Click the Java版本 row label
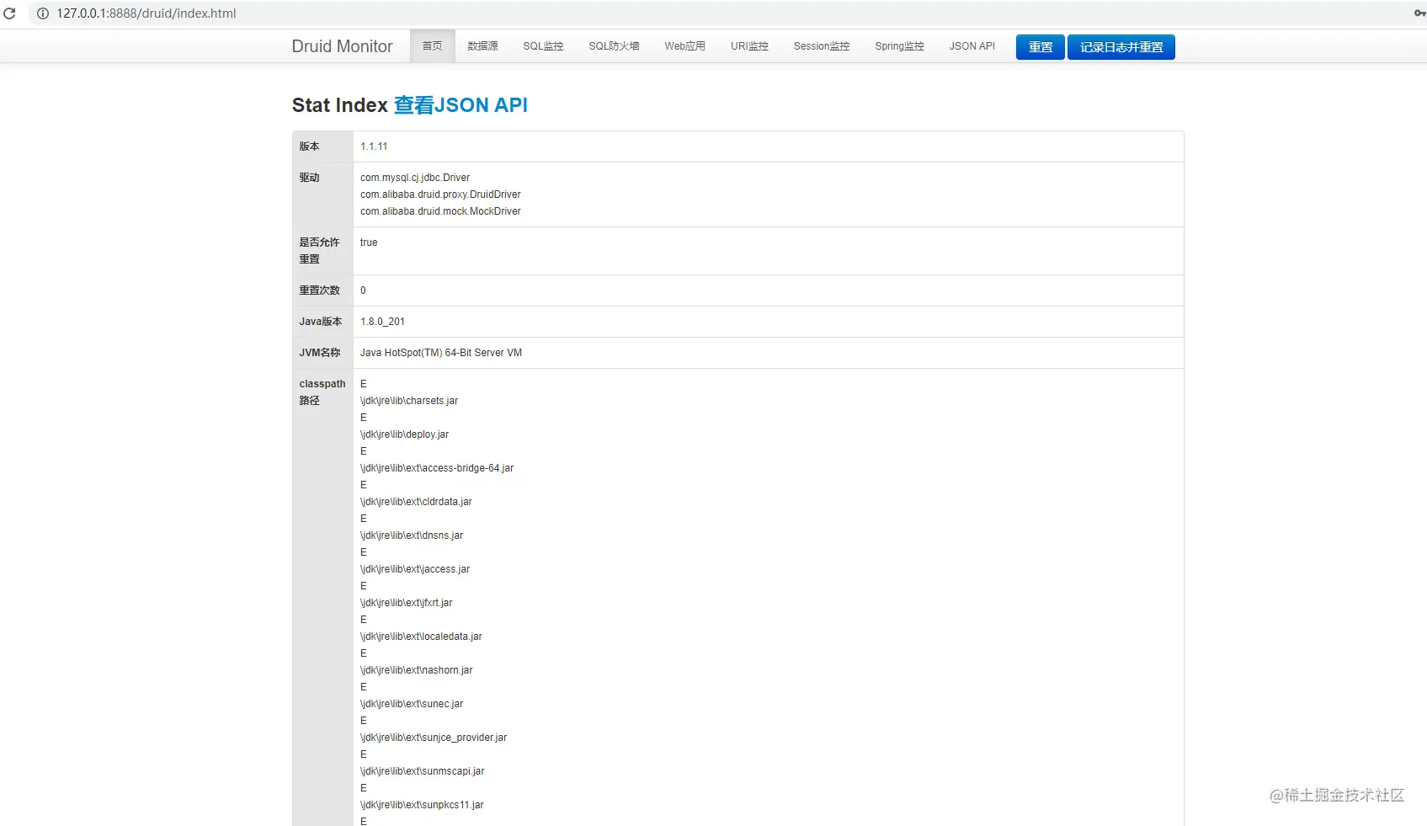This screenshot has height=826, width=1427. pyautogui.click(x=321, y=322)
